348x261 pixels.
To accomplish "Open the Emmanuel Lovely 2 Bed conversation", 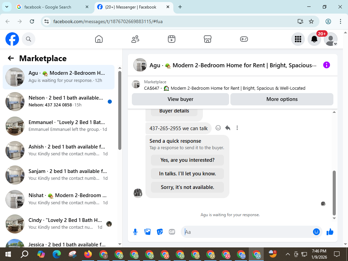I will point(58,126).
